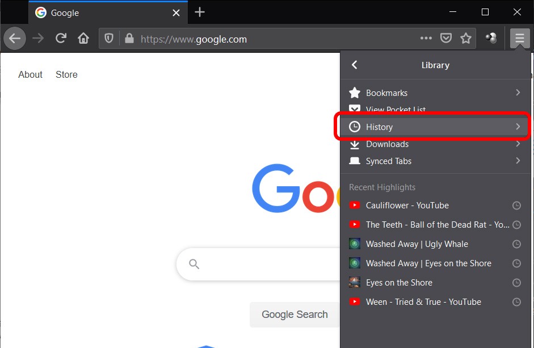Click YouTube favicon beside Cauliflower entry
This screenshot has height=348, width=534.
pyautogui.click(x=355, y=205)
